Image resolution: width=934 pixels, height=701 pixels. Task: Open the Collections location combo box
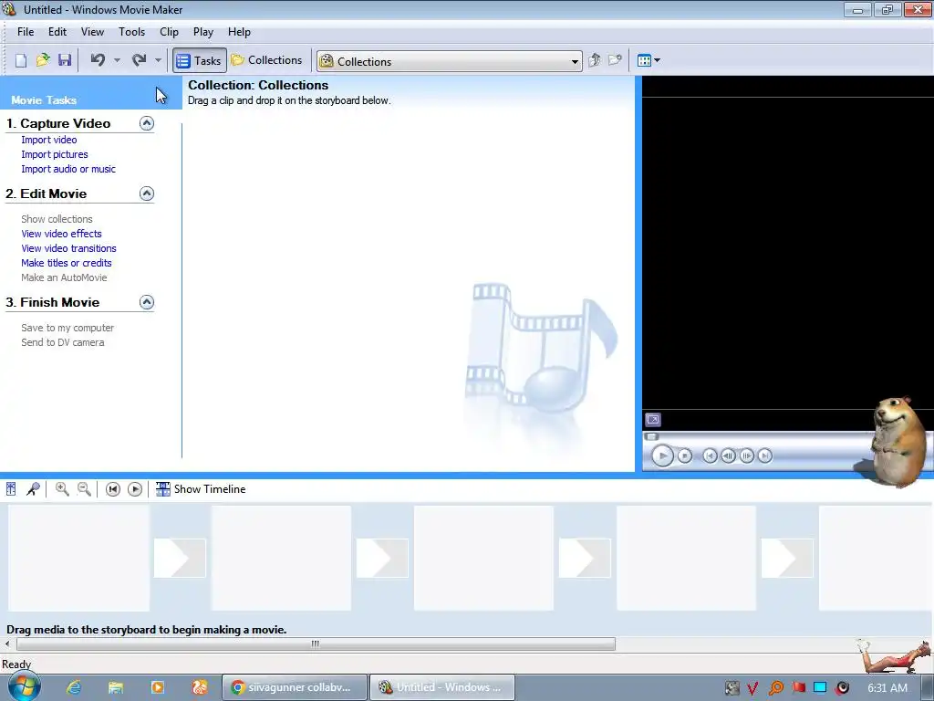tap(450, 61)
